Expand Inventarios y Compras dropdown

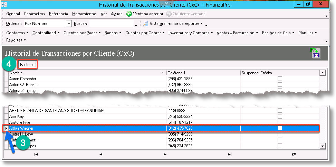click(x=191, y=33)
